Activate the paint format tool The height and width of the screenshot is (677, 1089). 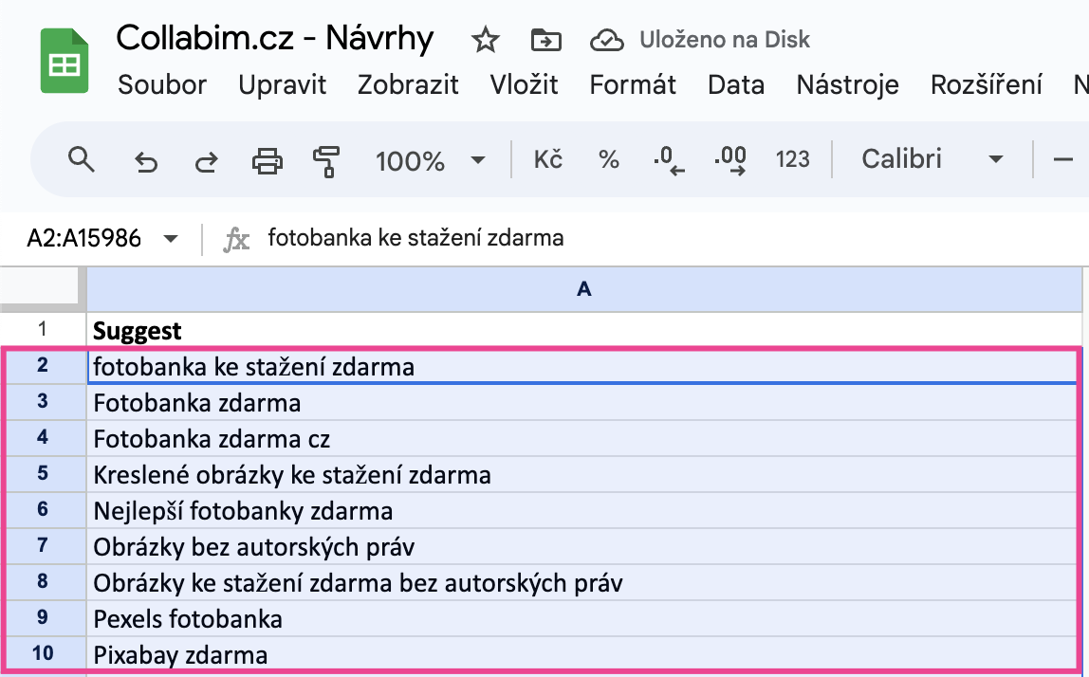tap(325, 161)
